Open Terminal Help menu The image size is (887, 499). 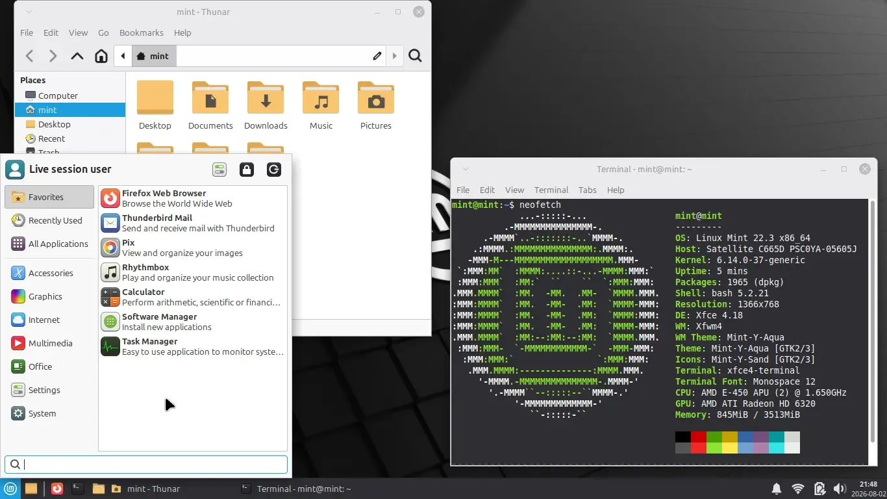616,190
